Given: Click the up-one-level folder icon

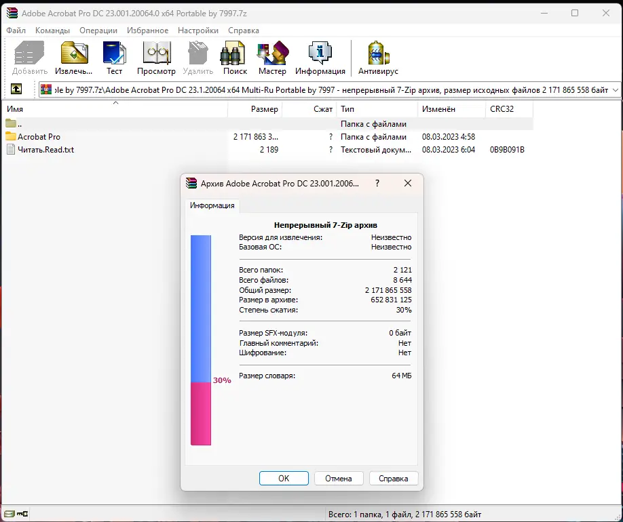Looking at the screenshot, I should (16, 89).
